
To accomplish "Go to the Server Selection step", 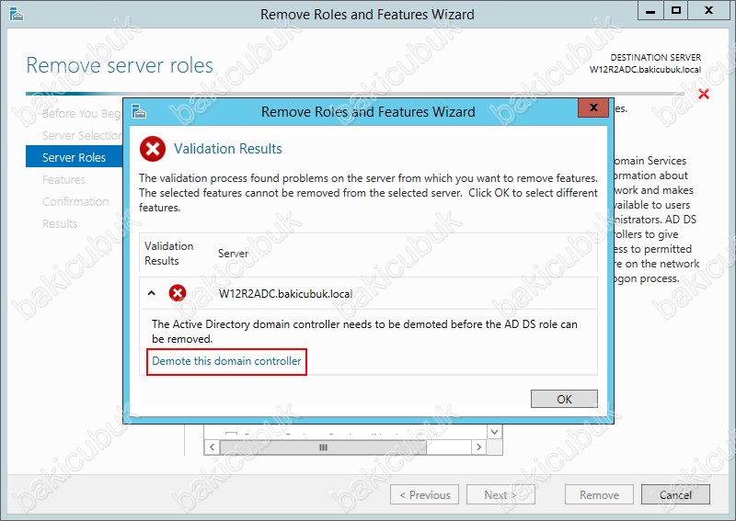I will [x=82, y=135].
